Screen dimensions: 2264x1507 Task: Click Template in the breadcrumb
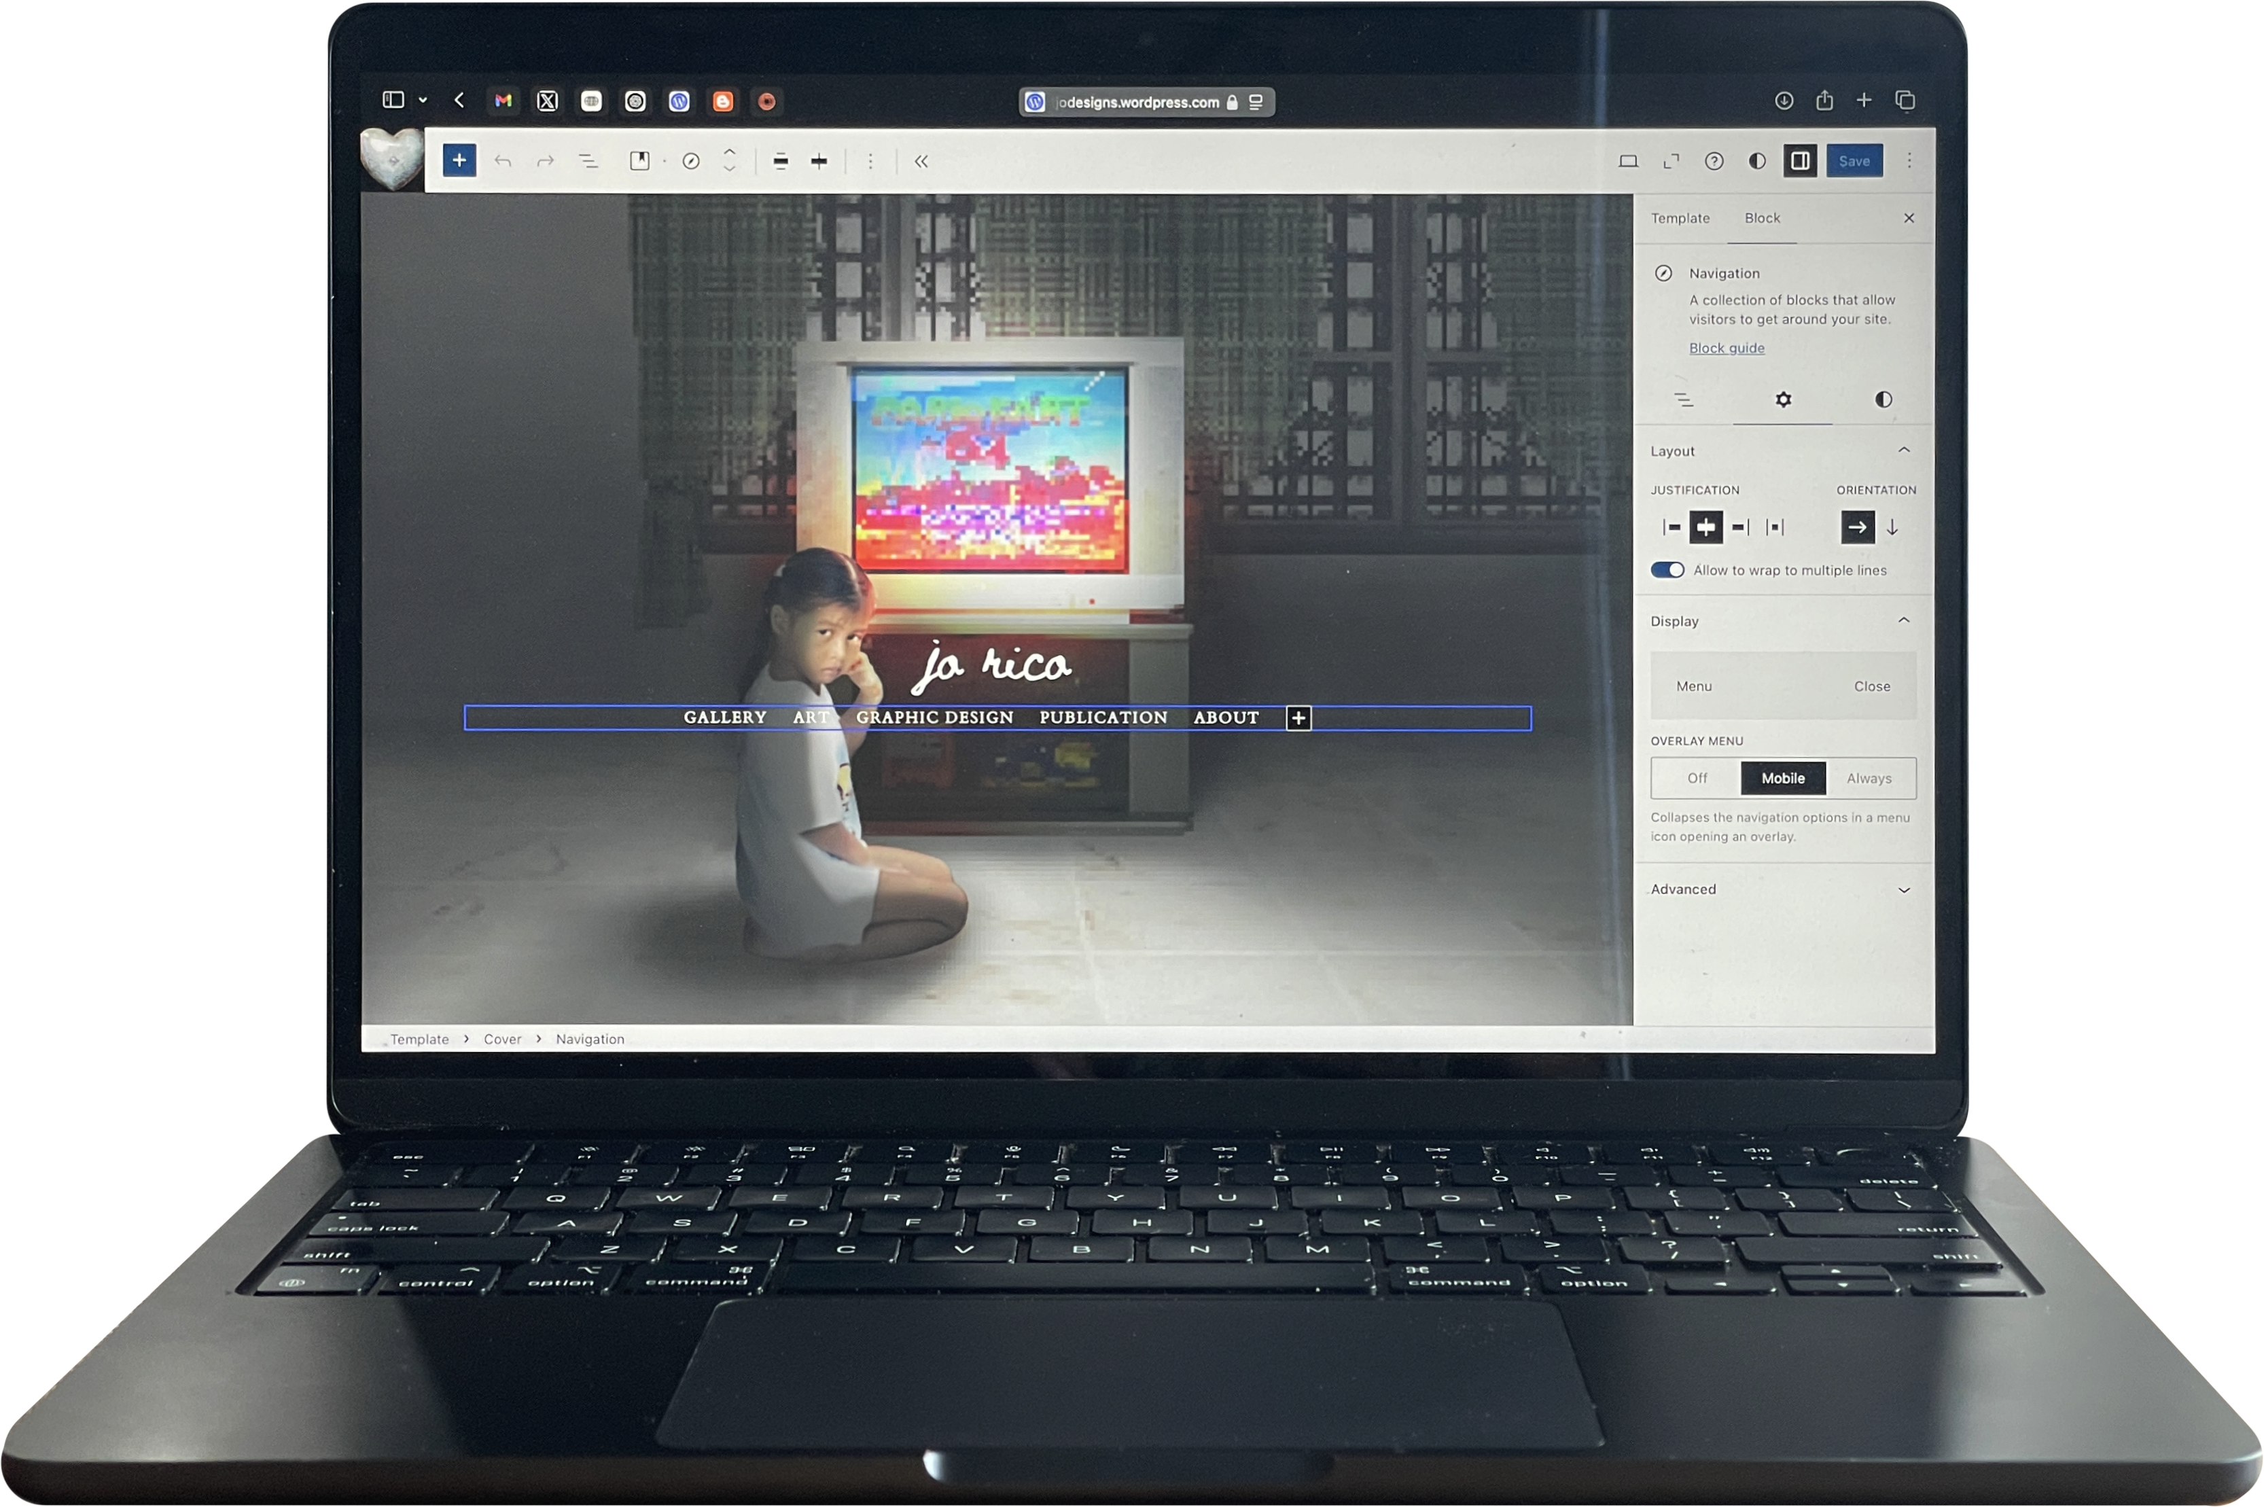(420, 1040)
